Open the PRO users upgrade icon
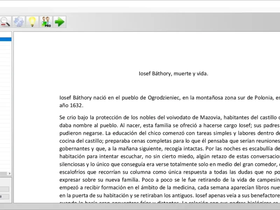Viewport: 280px width, 210px height. coord(46,22)
